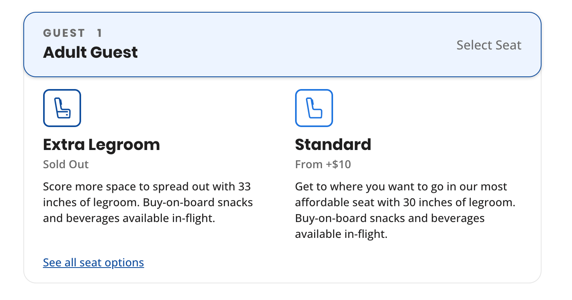Click "and beverages available in-flight." under Extra Legroom
The width and height of the screenshot is (572, 300).
[129, 218]
